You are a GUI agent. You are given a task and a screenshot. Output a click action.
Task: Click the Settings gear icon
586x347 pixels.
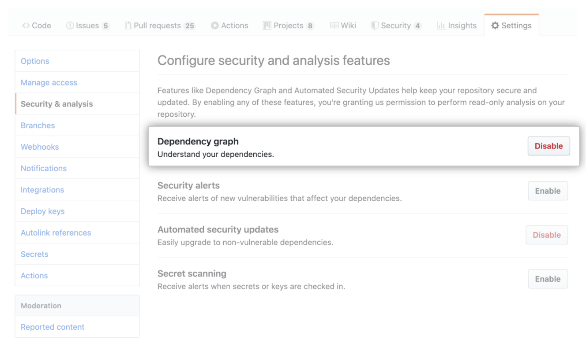click(x=495, y=26)
